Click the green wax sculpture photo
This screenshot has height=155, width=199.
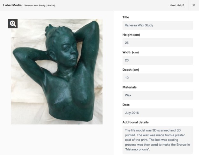pos(57,72)
